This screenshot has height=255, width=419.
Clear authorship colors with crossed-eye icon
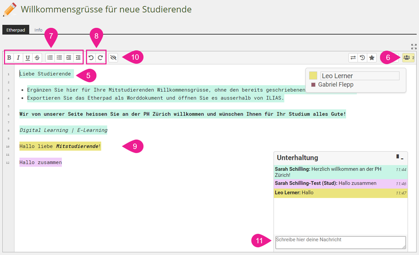tap(113, 58)
